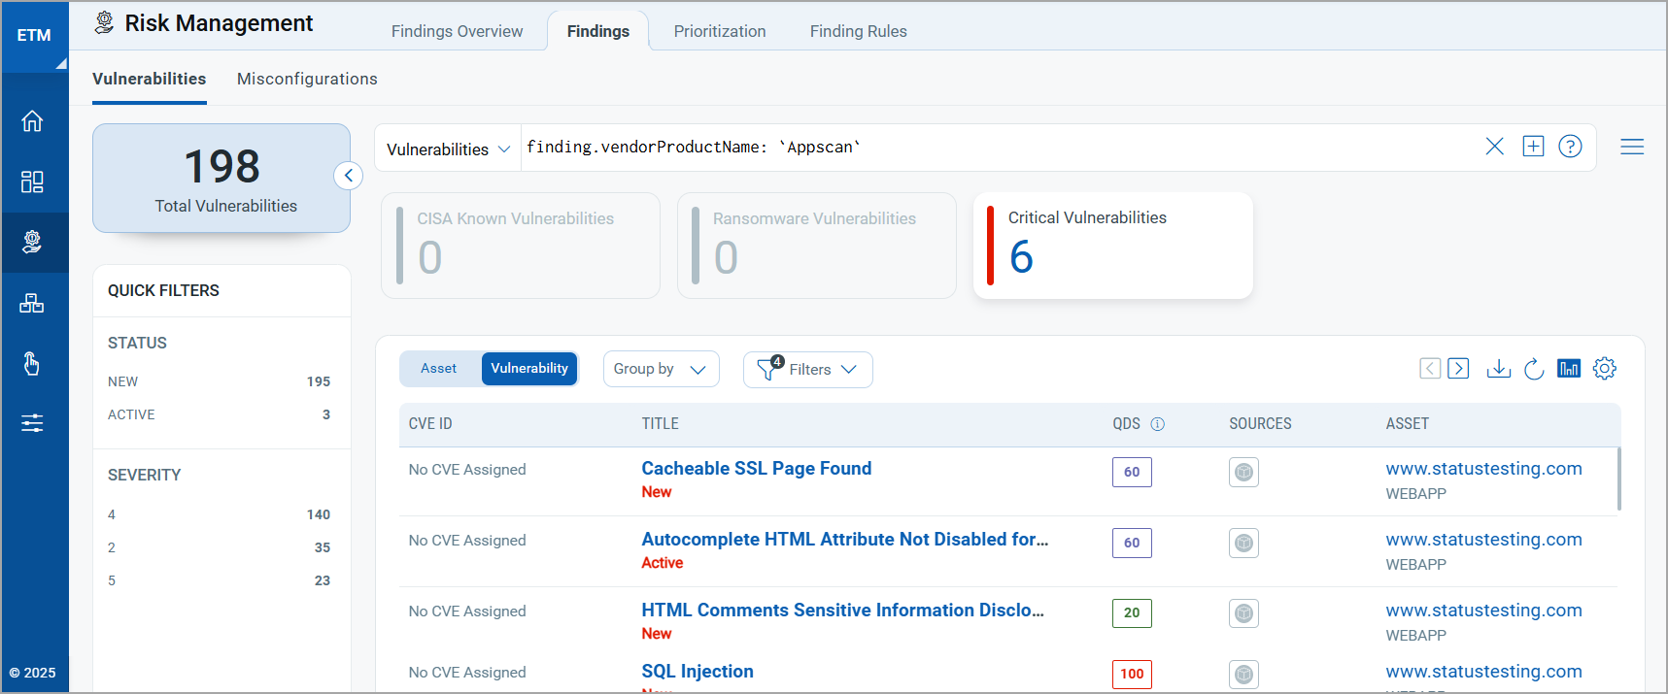This screenshot has height=694, width=1668.
Task: Open the Filters dropdown
Action: (x=807, y=370)
